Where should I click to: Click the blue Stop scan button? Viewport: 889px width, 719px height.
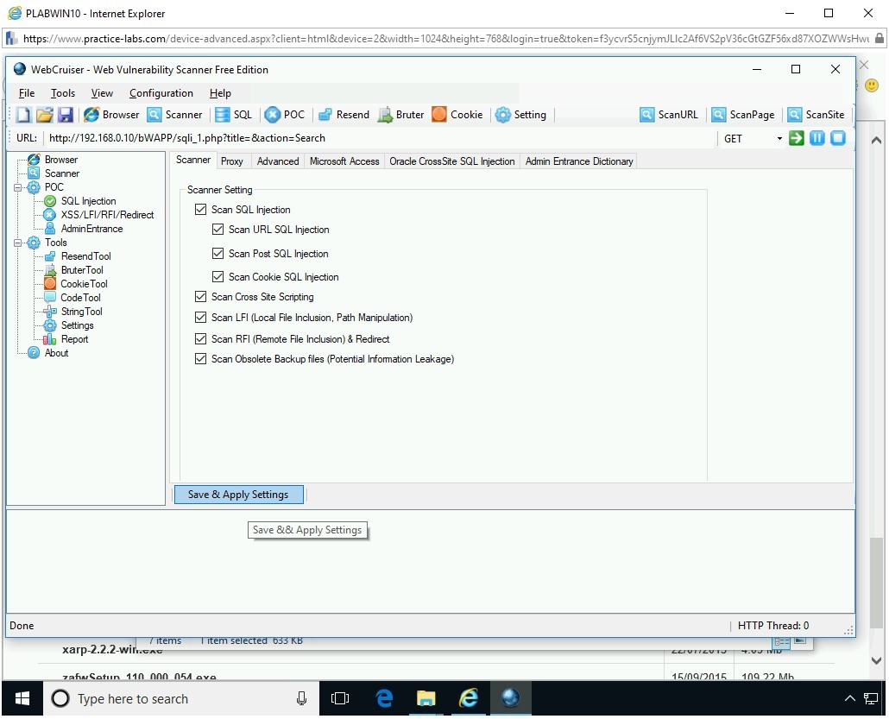coord(838,138)
